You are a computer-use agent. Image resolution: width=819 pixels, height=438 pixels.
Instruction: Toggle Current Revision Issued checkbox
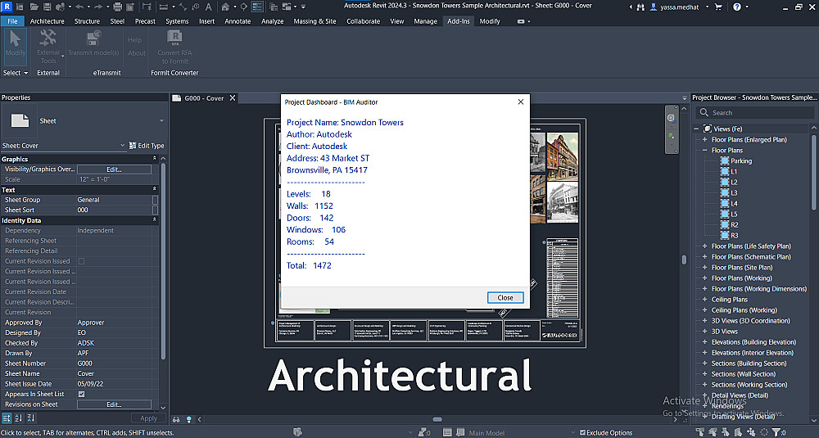[x=81, y=261]
